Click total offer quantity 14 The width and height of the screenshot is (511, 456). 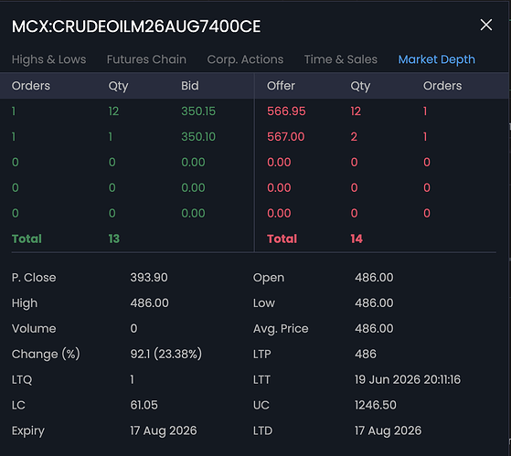(x=357, y=239)
